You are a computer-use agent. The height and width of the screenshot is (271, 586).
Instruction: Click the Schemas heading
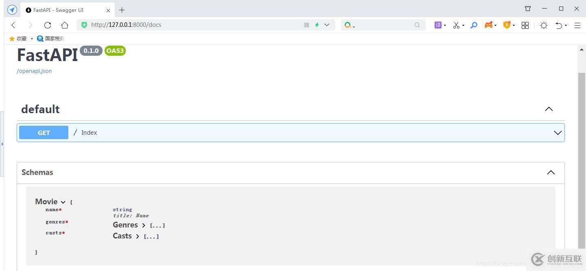[x=37, y=173]
